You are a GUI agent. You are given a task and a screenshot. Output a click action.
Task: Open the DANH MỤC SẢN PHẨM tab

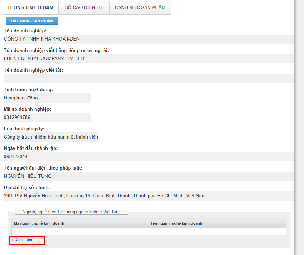point(140,7)
